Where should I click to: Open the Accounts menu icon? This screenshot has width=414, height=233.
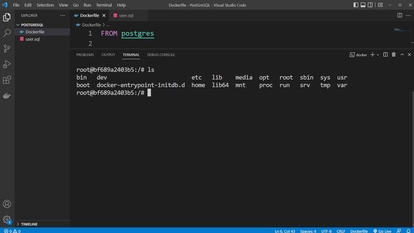click(x=7, y=204)
